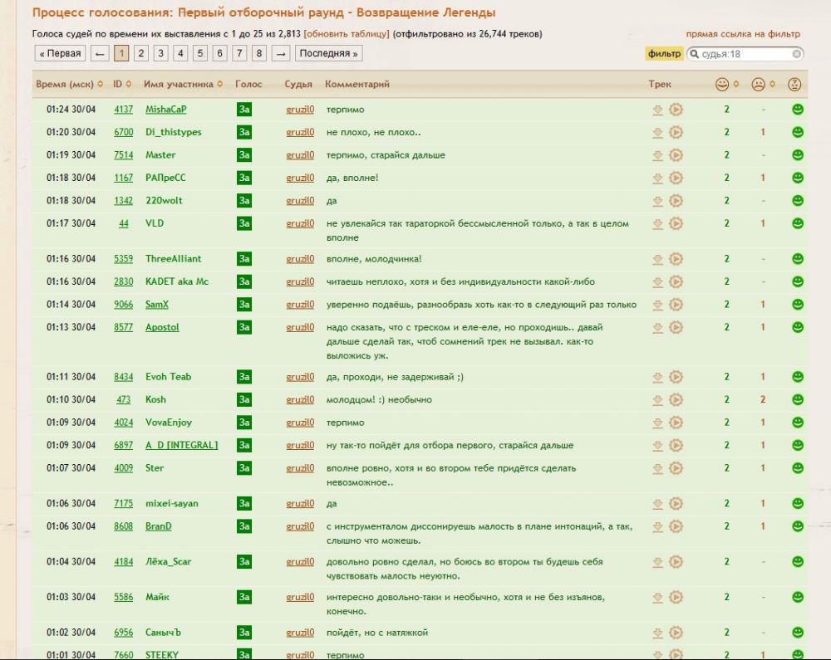Screen dimensions: 831x660
Task: Play the track in the Di_thistypes row
Action: [676, 132]
